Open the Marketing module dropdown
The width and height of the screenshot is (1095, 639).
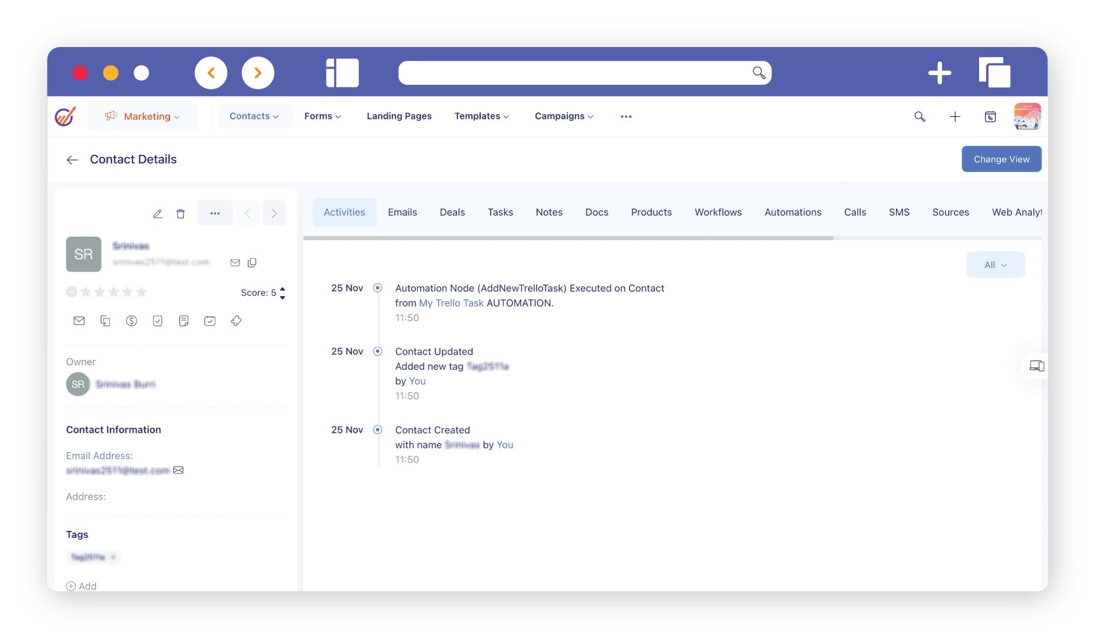(x=142, y=116)
